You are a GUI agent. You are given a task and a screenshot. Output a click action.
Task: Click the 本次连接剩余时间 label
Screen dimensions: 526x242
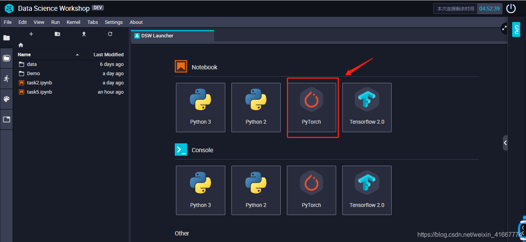(456, 8)
